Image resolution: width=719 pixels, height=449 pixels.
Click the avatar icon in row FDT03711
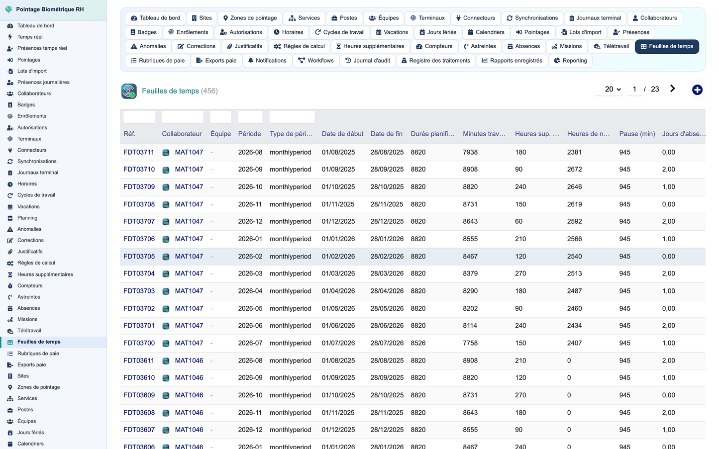[x=166, y=153]
